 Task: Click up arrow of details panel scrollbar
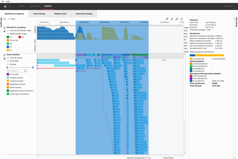click(234, 19)
